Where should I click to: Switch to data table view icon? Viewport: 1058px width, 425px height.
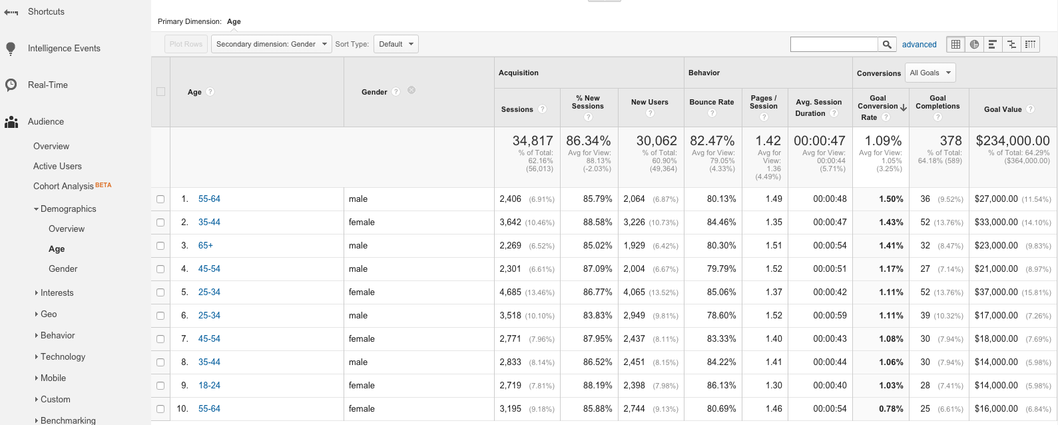[x=955, y=45]
